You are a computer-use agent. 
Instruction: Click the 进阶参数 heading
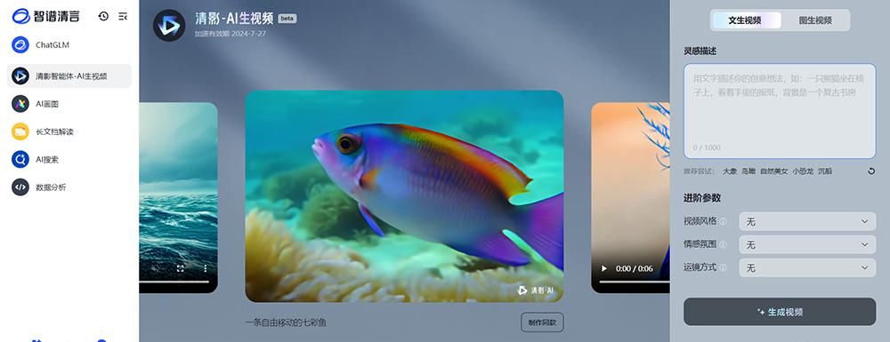[x=702, y=198]
